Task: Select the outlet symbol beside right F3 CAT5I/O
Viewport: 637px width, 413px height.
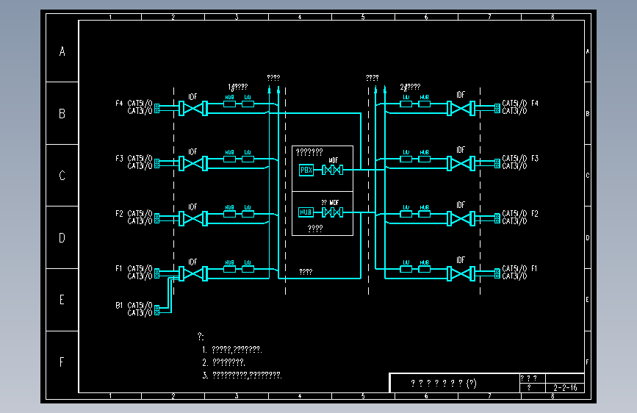Action: pos(497,163)
